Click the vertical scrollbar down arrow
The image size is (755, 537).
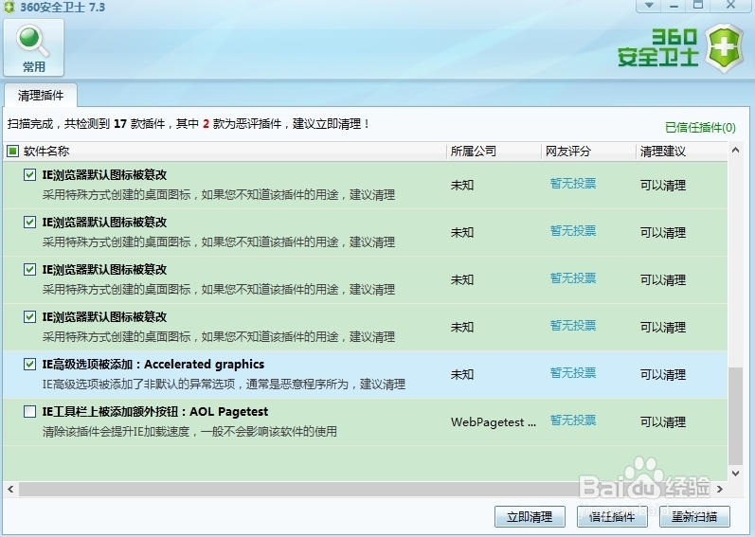(735, 474)
